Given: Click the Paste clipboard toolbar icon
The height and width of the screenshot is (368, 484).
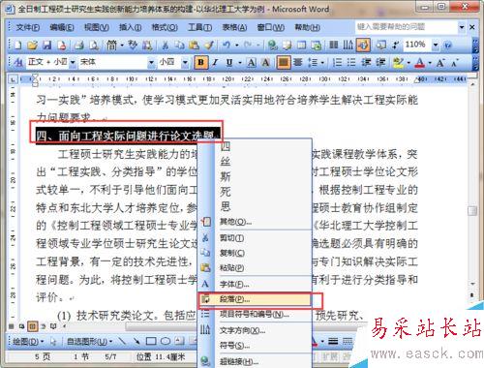Looking at the screenshot, I should [194, 46].
